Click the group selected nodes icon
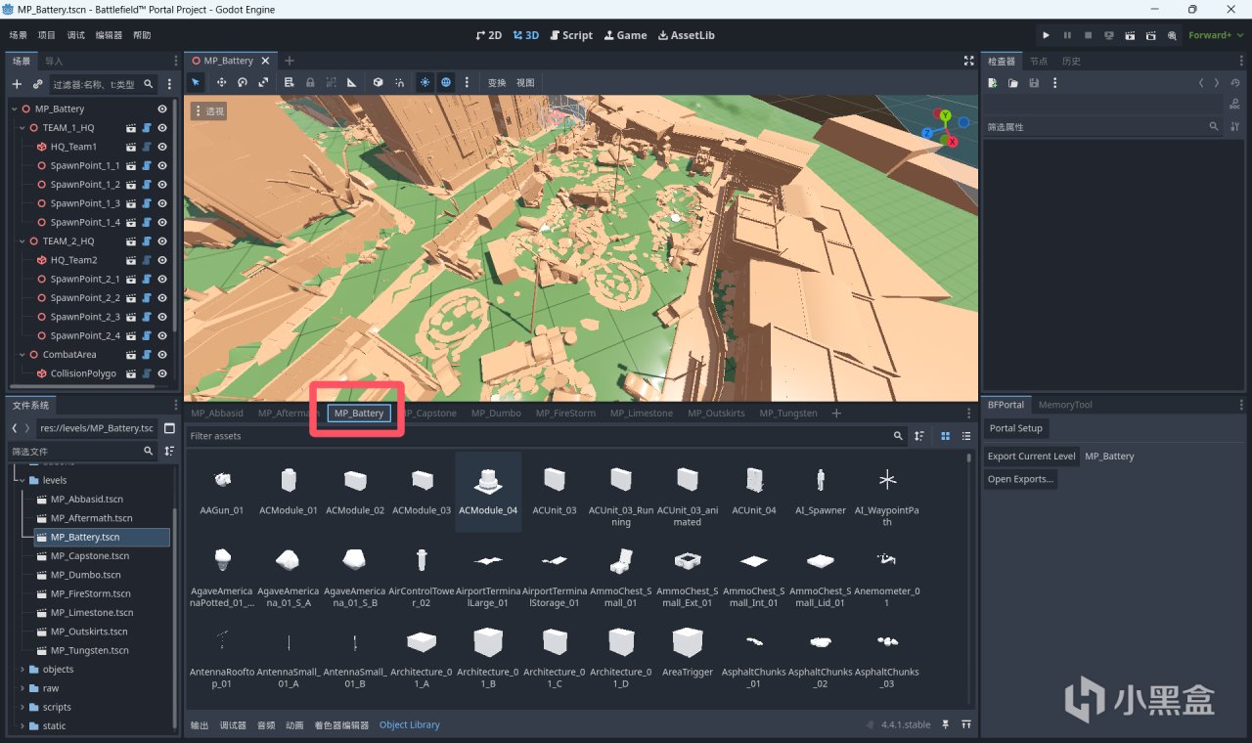Screen dimensions: 1252x743 tap(332, 83)
